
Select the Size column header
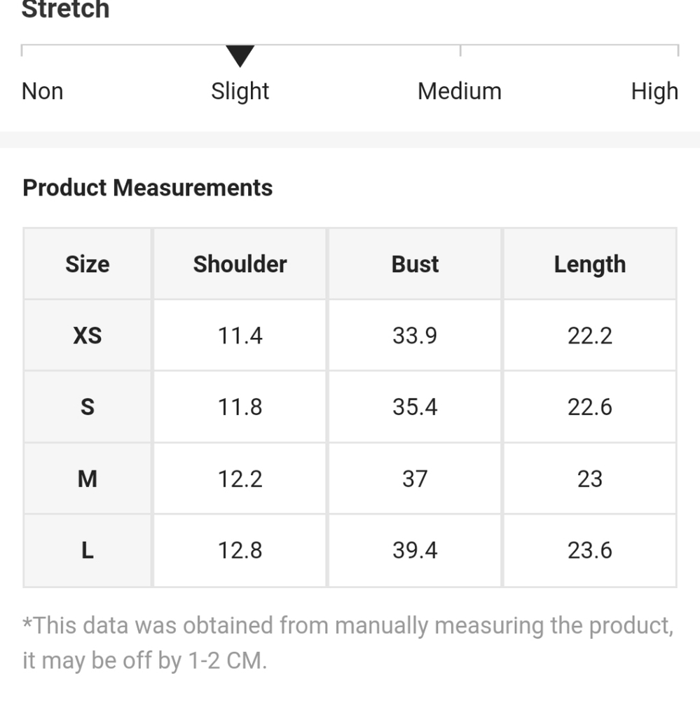point(88,264)
